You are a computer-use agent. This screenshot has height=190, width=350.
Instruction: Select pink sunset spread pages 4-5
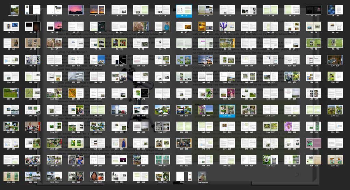[x=76, y=10]
